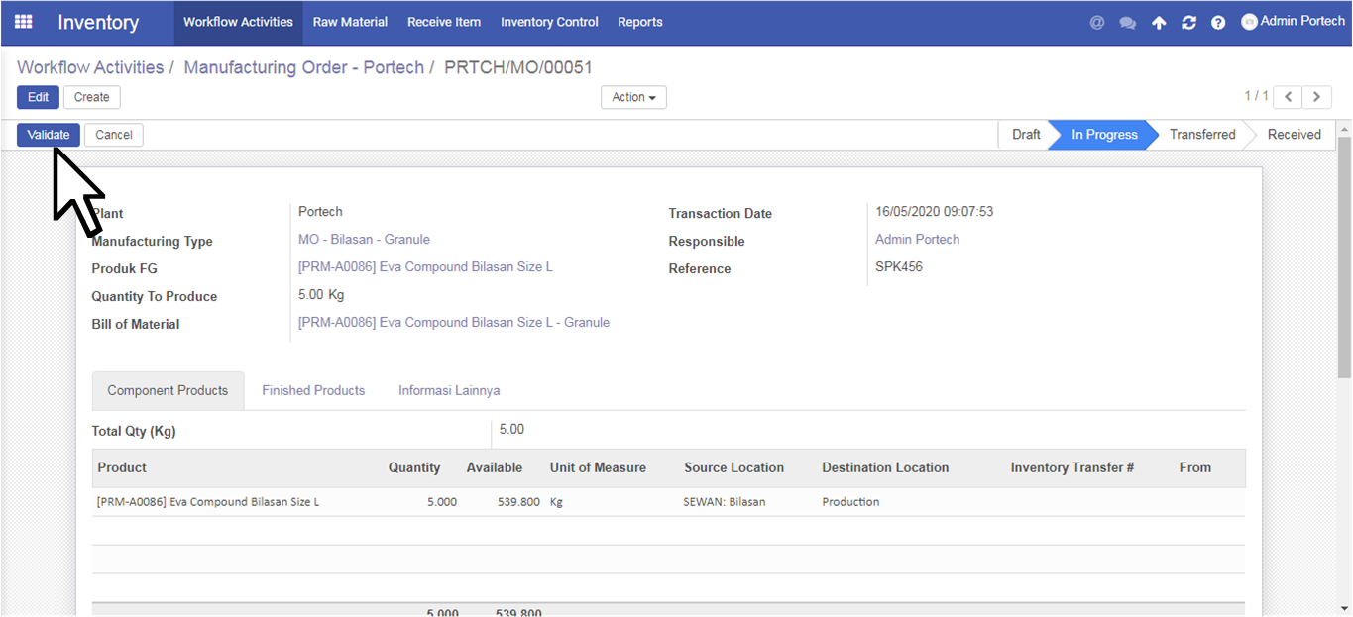Screen dimensions: 1353x617
Task: Click the refresh sync icon
Action: click(1188, 23)
